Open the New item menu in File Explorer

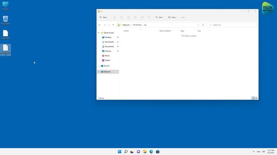point(104,17)
